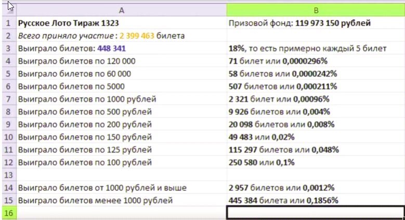
Task: Select row 11 header
Action: tap(9, 150)
